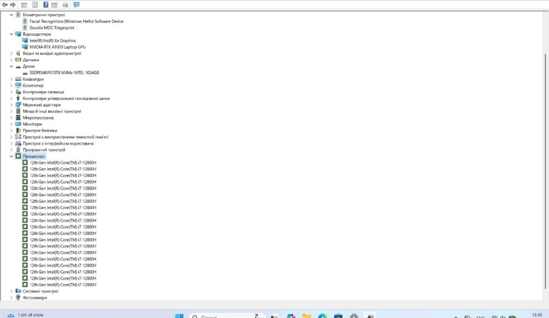Collapse the Процесори category
Image resolution: width=549 pixels, height=318 pixels.
[x=11, y=156]
